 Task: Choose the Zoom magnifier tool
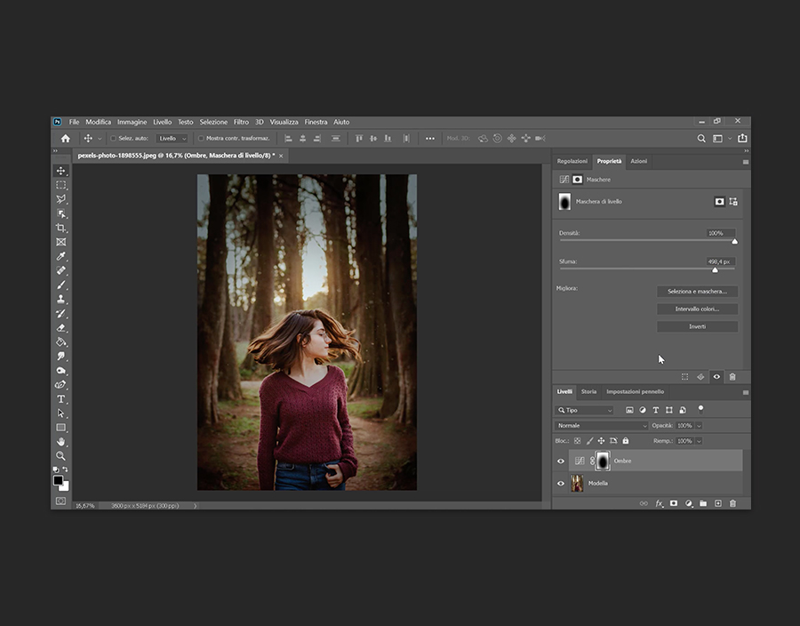point(61,455)
